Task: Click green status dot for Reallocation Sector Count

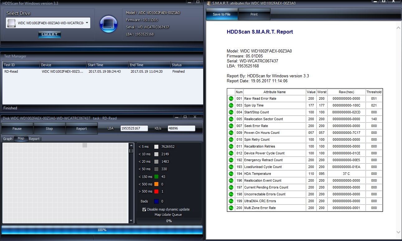Action: [x=231, y=119]
